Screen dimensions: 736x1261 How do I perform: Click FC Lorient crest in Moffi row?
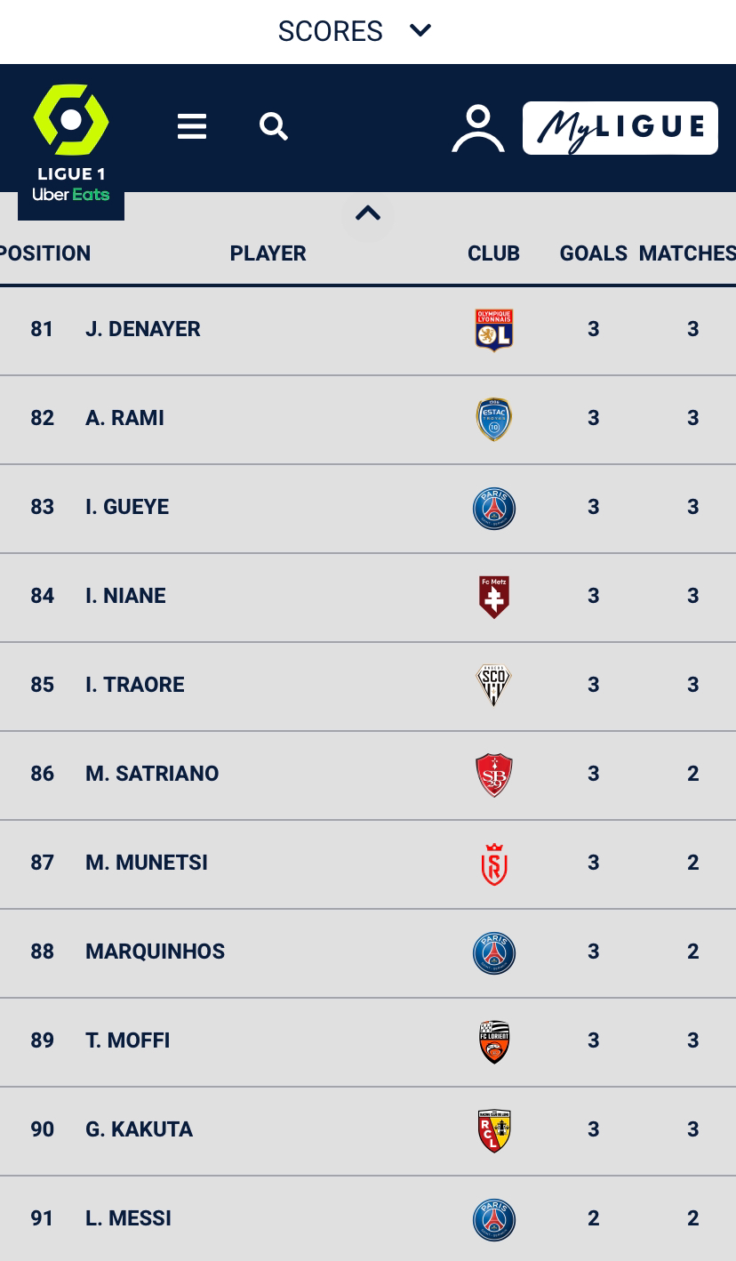(x=494, y=1041)
